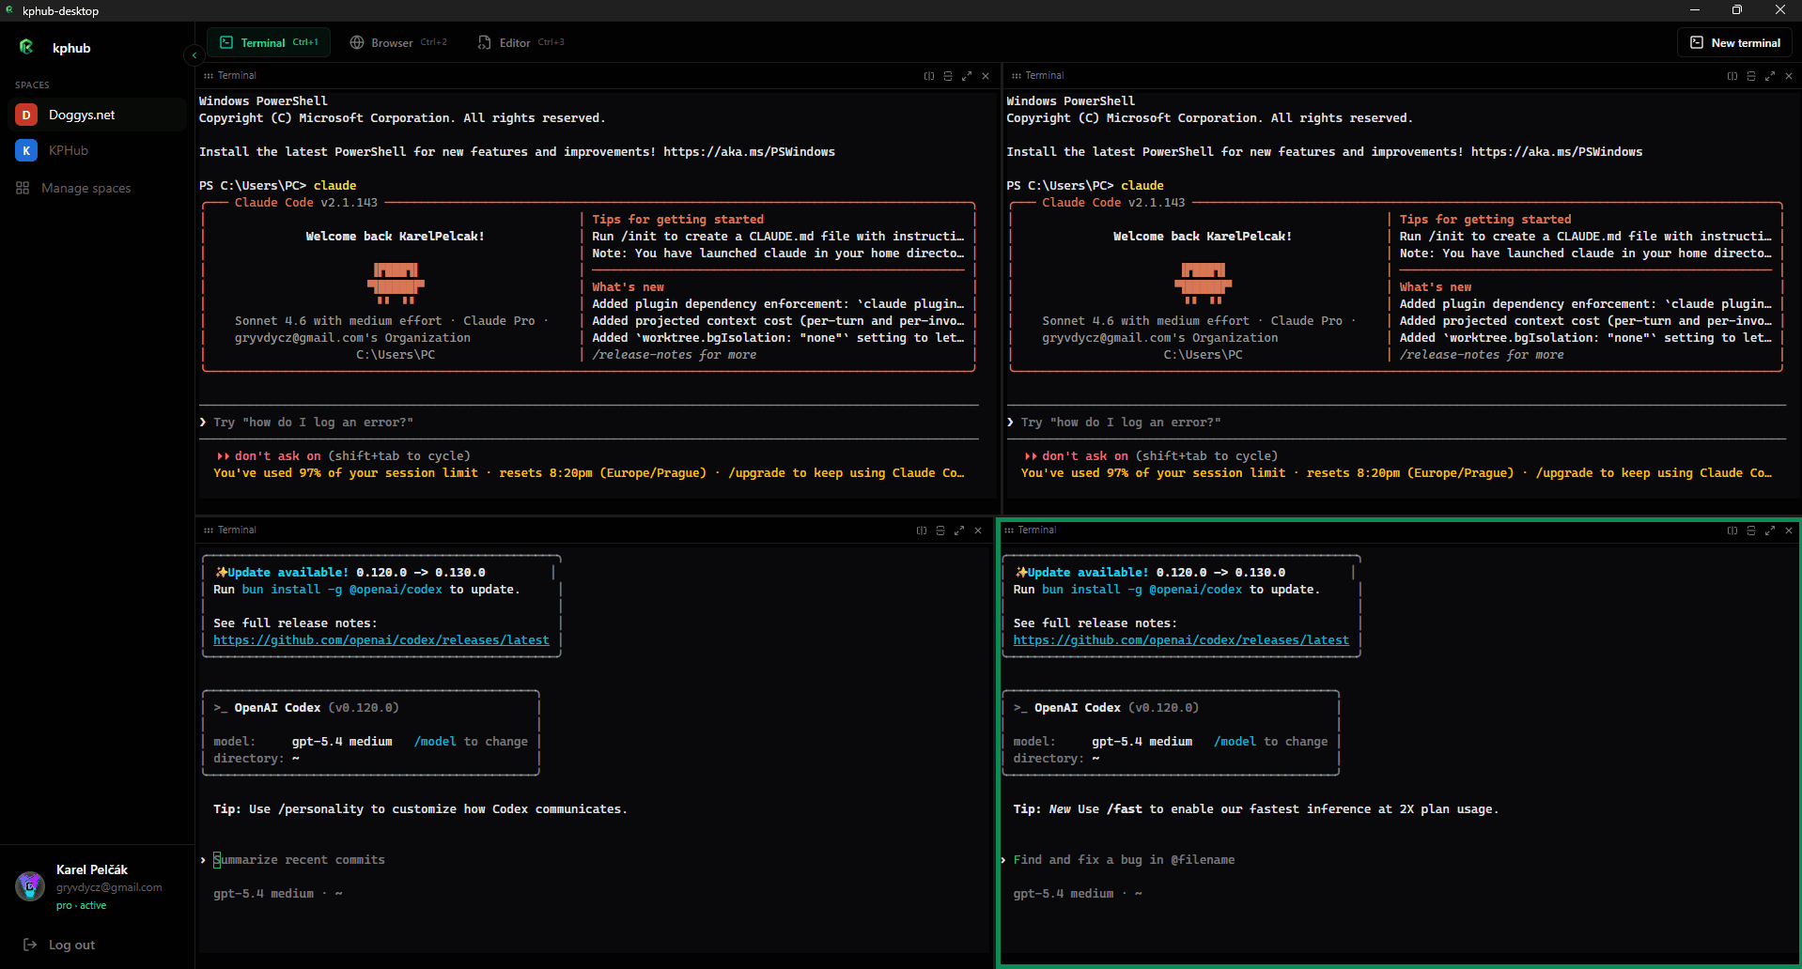
Task: Click the 'pro · active' status text
Action: [x=81, y=905]
